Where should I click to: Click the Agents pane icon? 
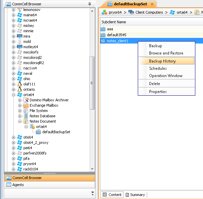(9, 185)
